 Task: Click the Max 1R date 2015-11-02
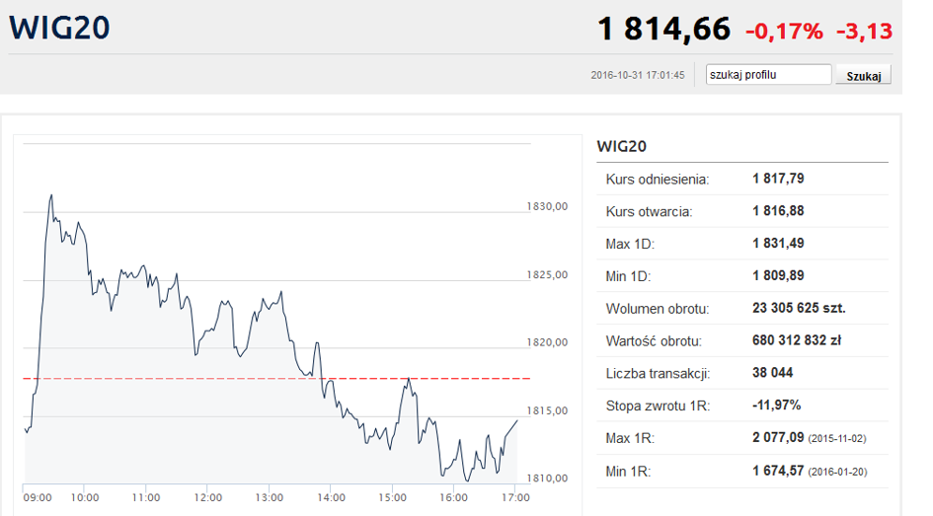837,438
